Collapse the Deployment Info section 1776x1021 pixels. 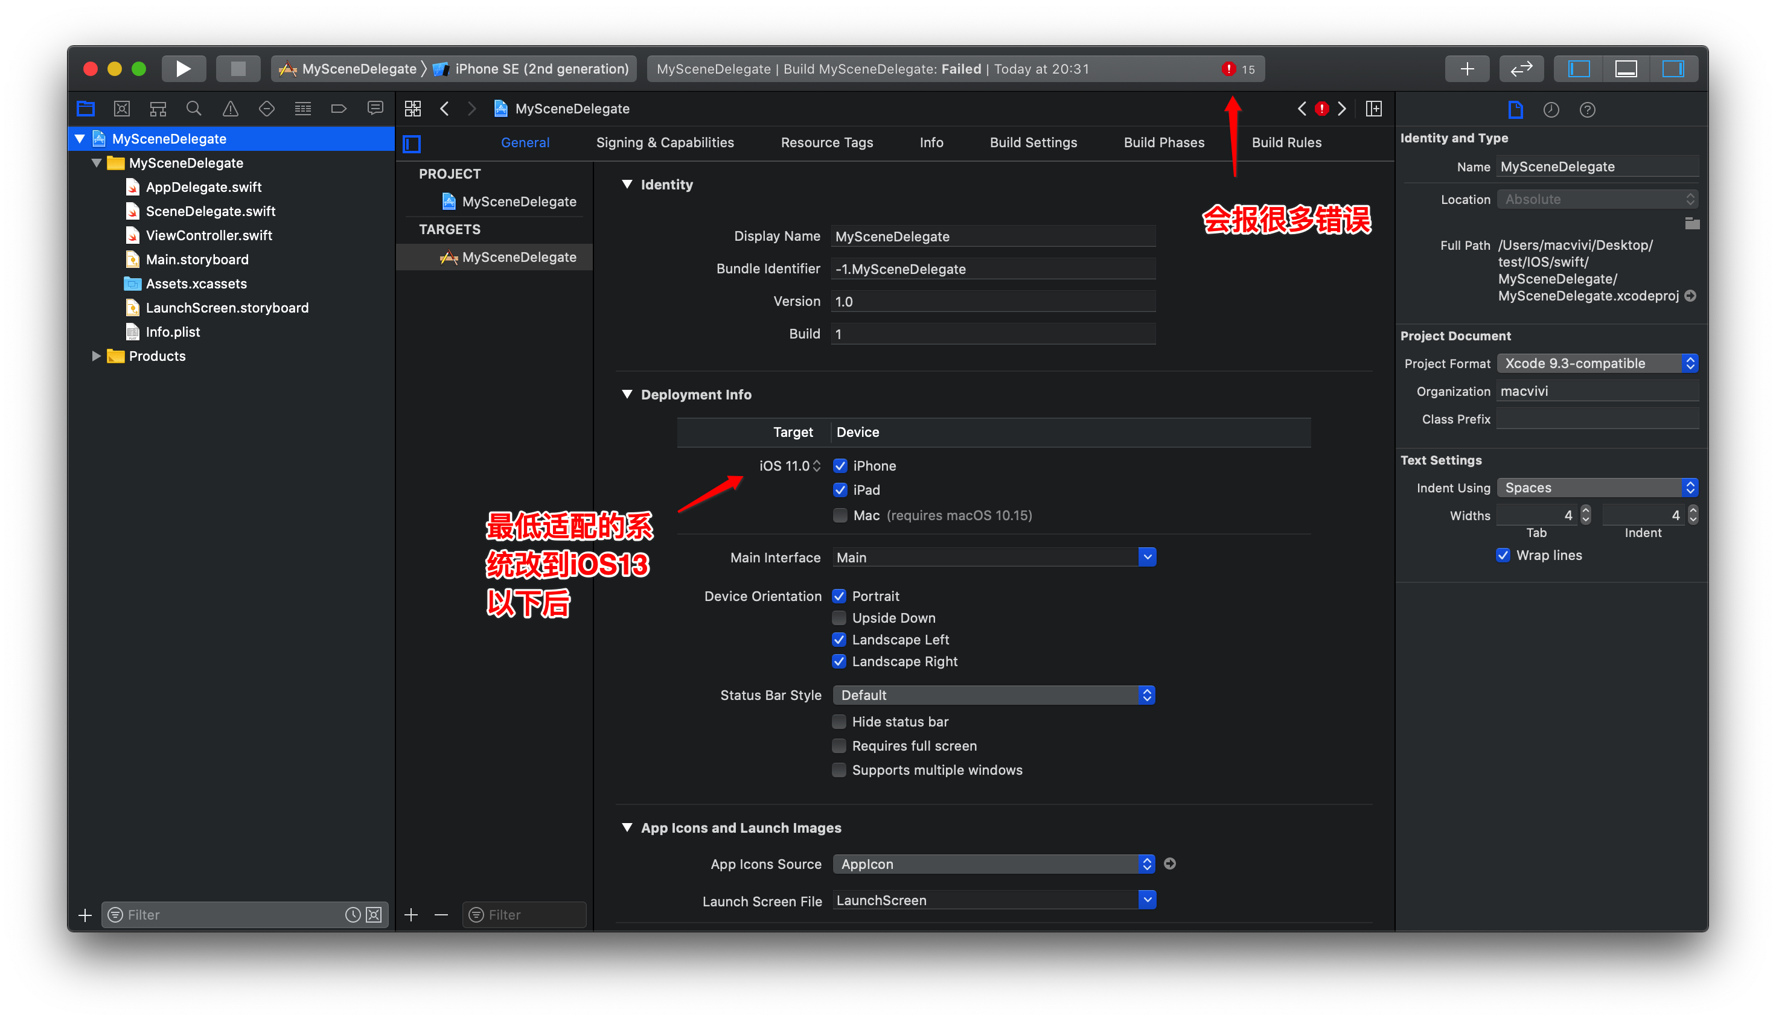pyautogui.click(x=627, y=394)
